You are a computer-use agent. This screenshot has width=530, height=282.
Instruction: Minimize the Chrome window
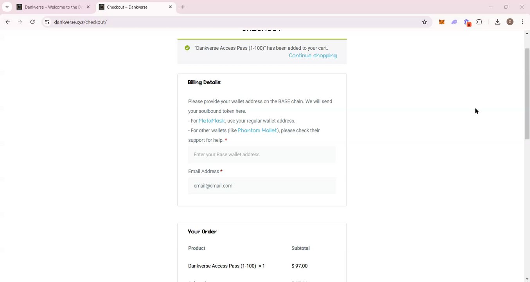(x=490, y=7)
